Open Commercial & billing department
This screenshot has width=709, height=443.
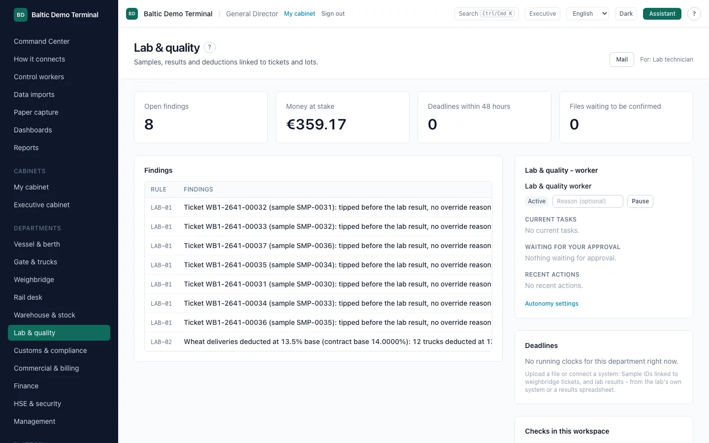point(59,368)
